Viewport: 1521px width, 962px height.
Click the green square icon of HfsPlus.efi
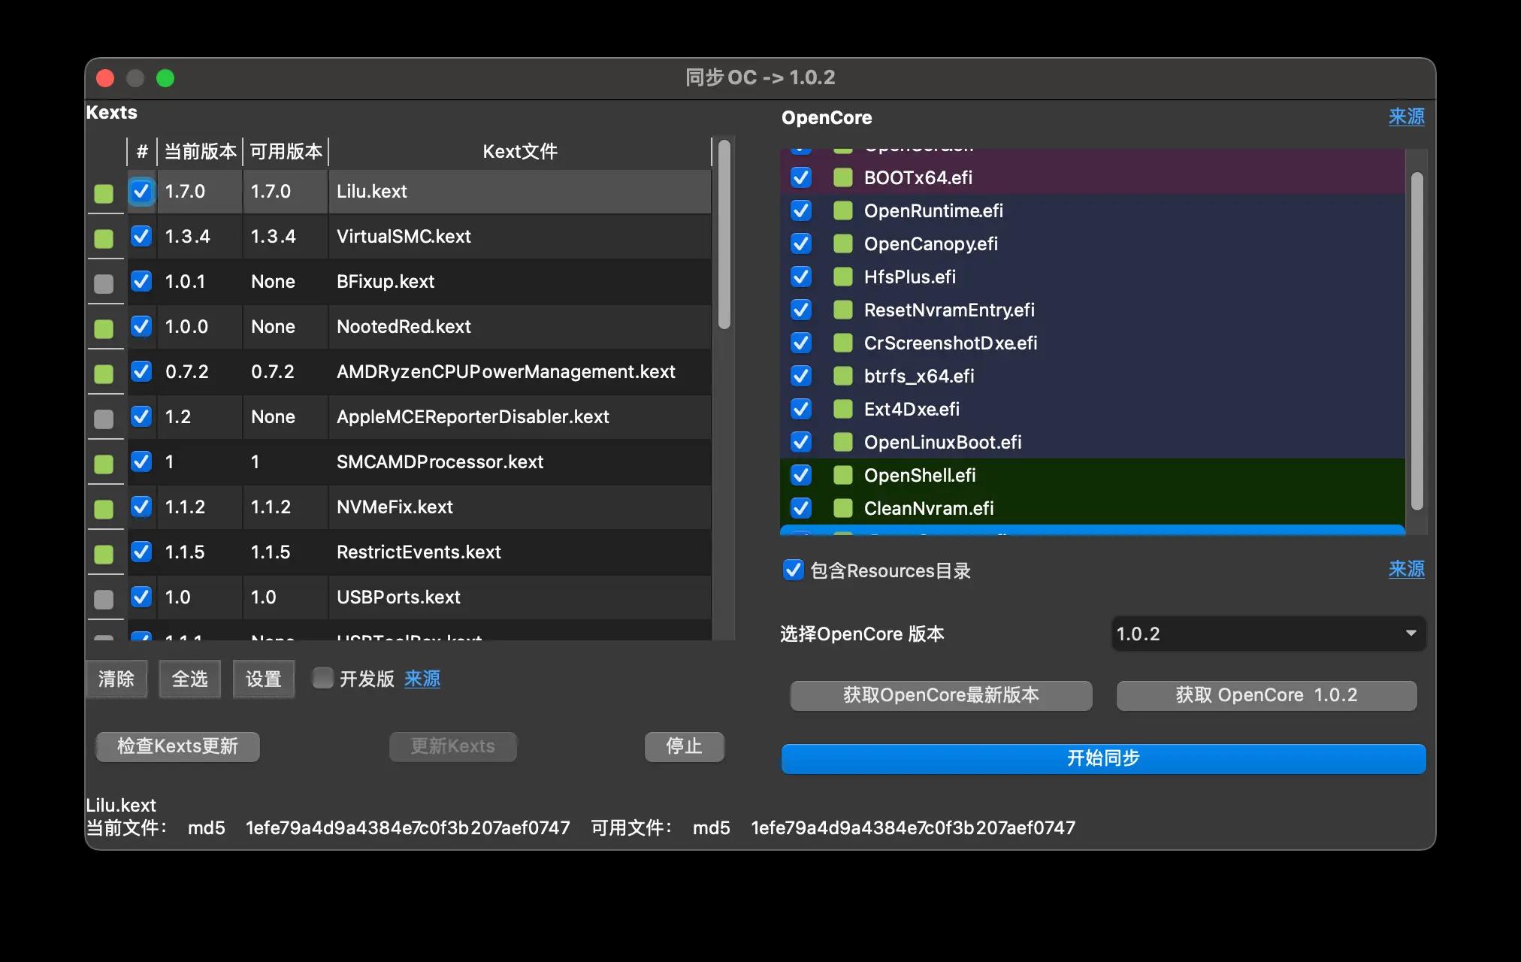pyautogui.click(x=843, y=277)
